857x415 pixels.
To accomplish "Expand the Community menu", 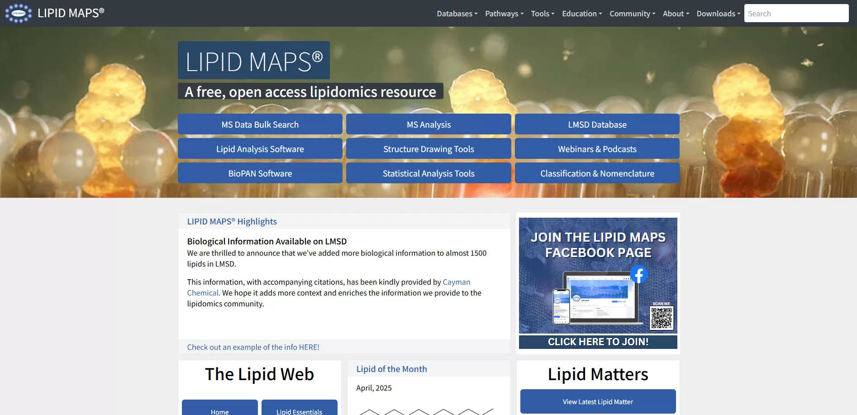I will click(x=631, y=14).
